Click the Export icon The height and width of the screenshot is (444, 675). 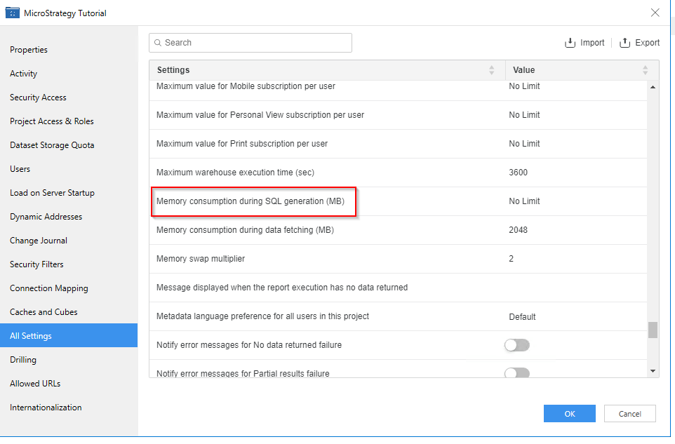pos(624,43)
